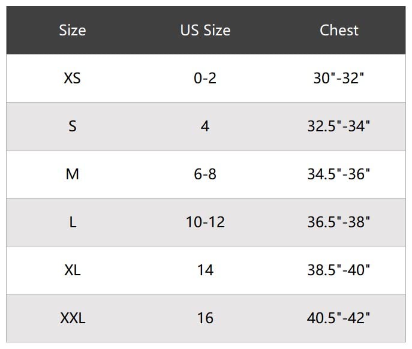This screenshot has height=349, width=412.
Task: Click the US size 14 cell
Action: 205,270
